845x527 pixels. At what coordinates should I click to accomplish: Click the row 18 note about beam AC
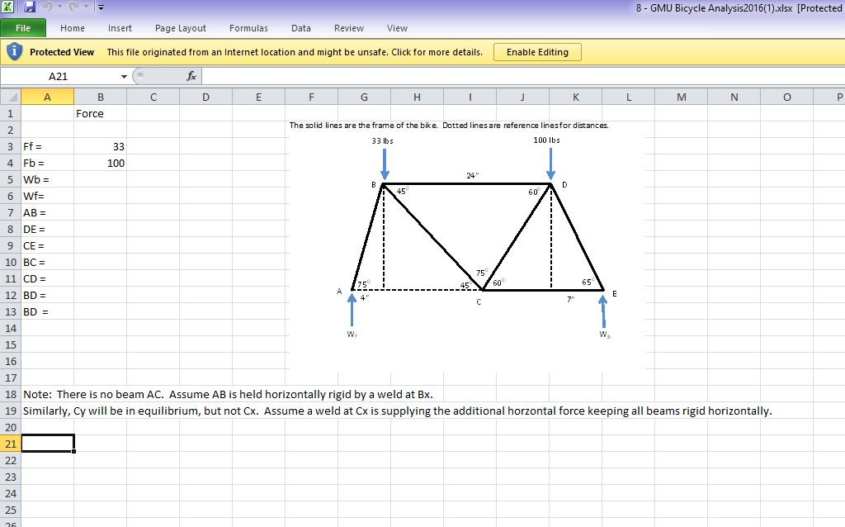pyautogui.click(x=228, y=394)
